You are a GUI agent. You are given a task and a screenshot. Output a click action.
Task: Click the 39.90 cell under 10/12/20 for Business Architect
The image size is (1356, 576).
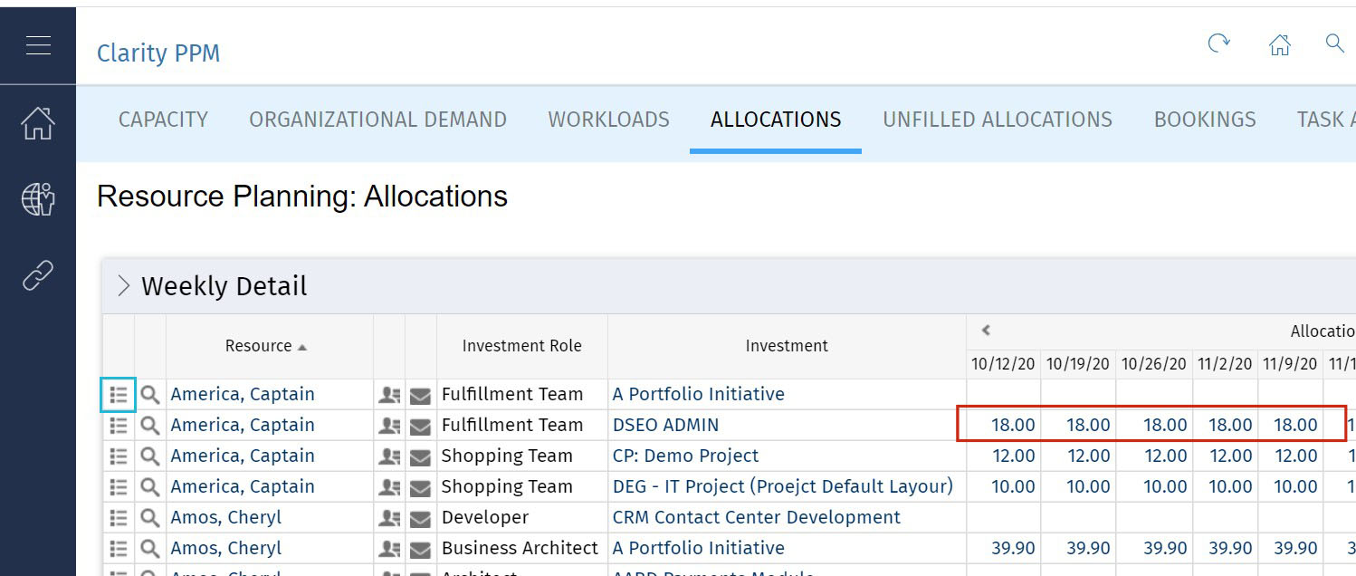pos(1013,548)
